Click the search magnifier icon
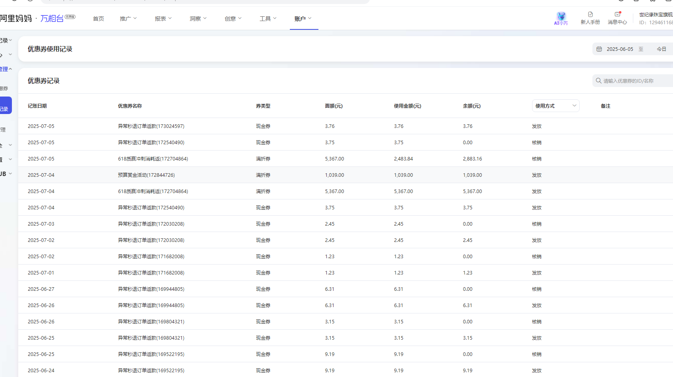The image size is (673, 377). tap(598, 81)
